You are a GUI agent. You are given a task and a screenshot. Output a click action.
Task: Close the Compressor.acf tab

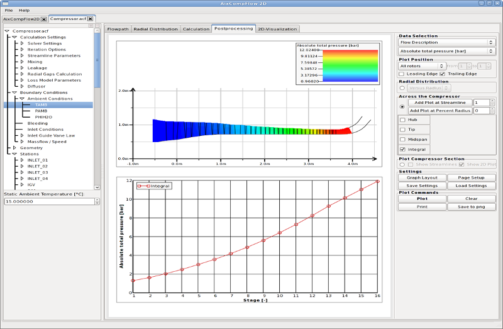90,19
